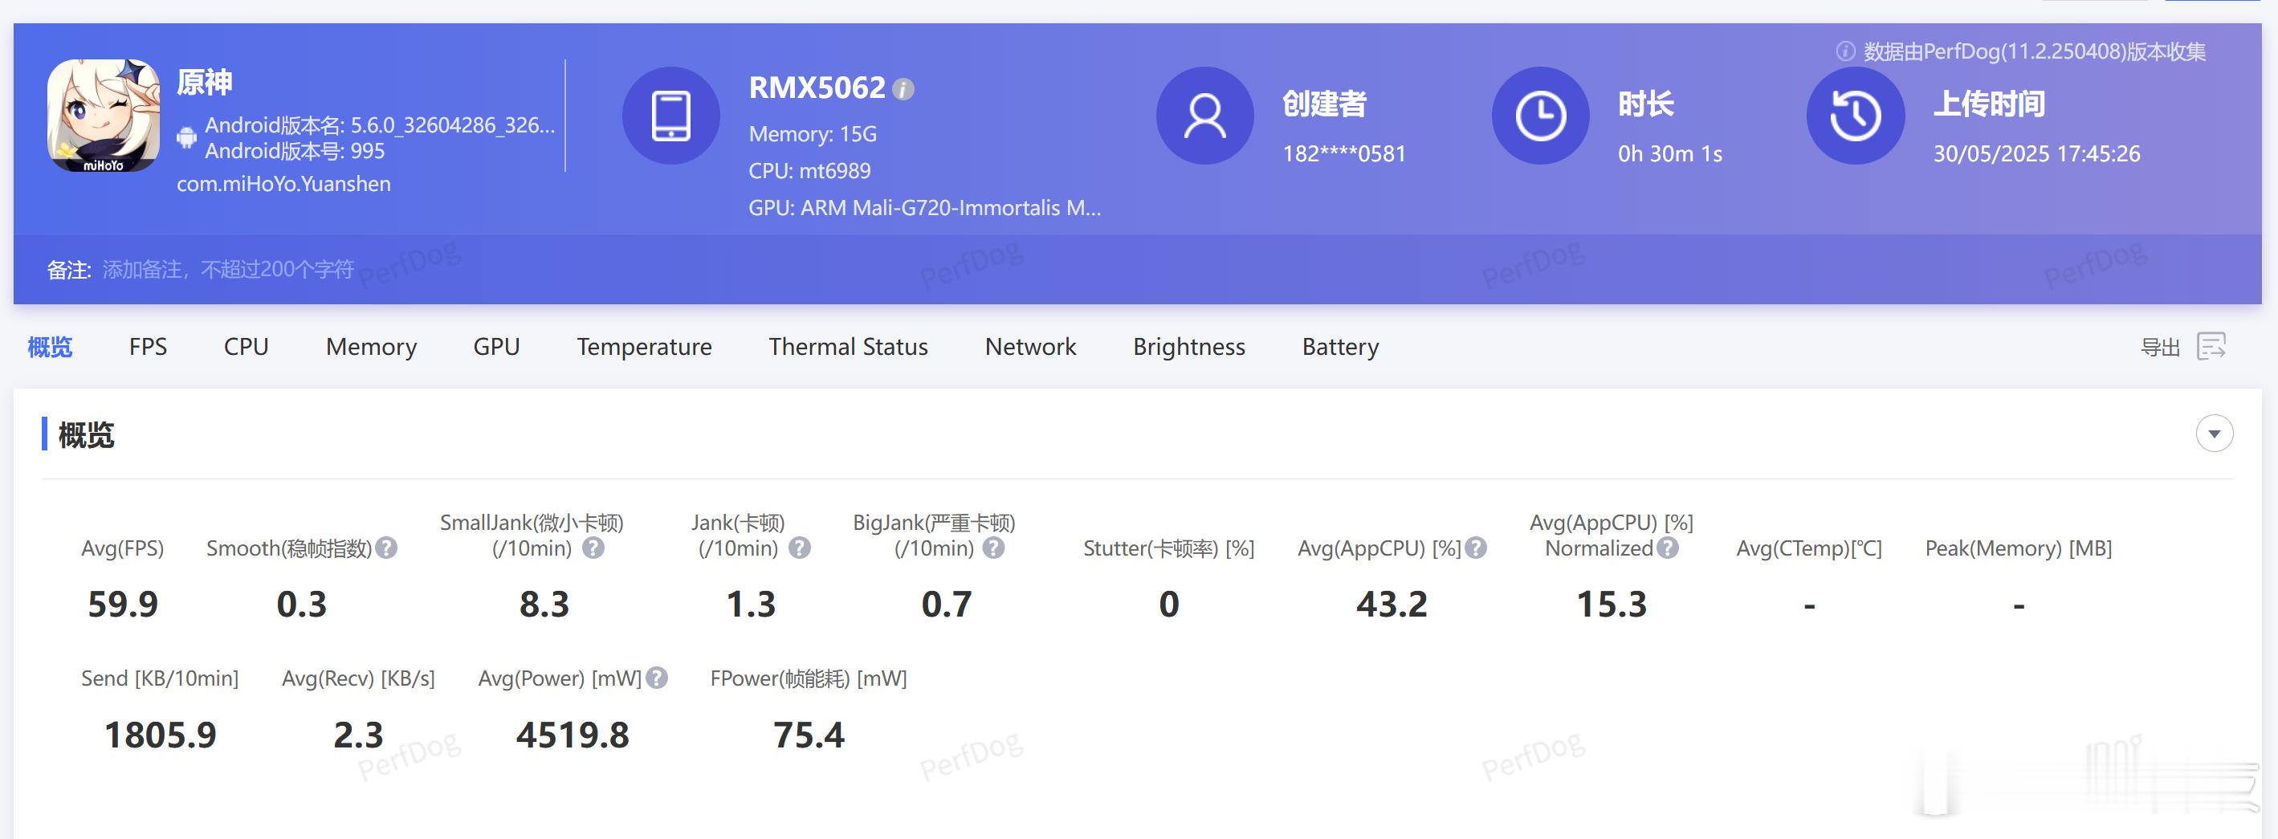Click the Avg(CTemp)[℃] label
This screenshot has height=839, width=2278.
pos(1808,548)
